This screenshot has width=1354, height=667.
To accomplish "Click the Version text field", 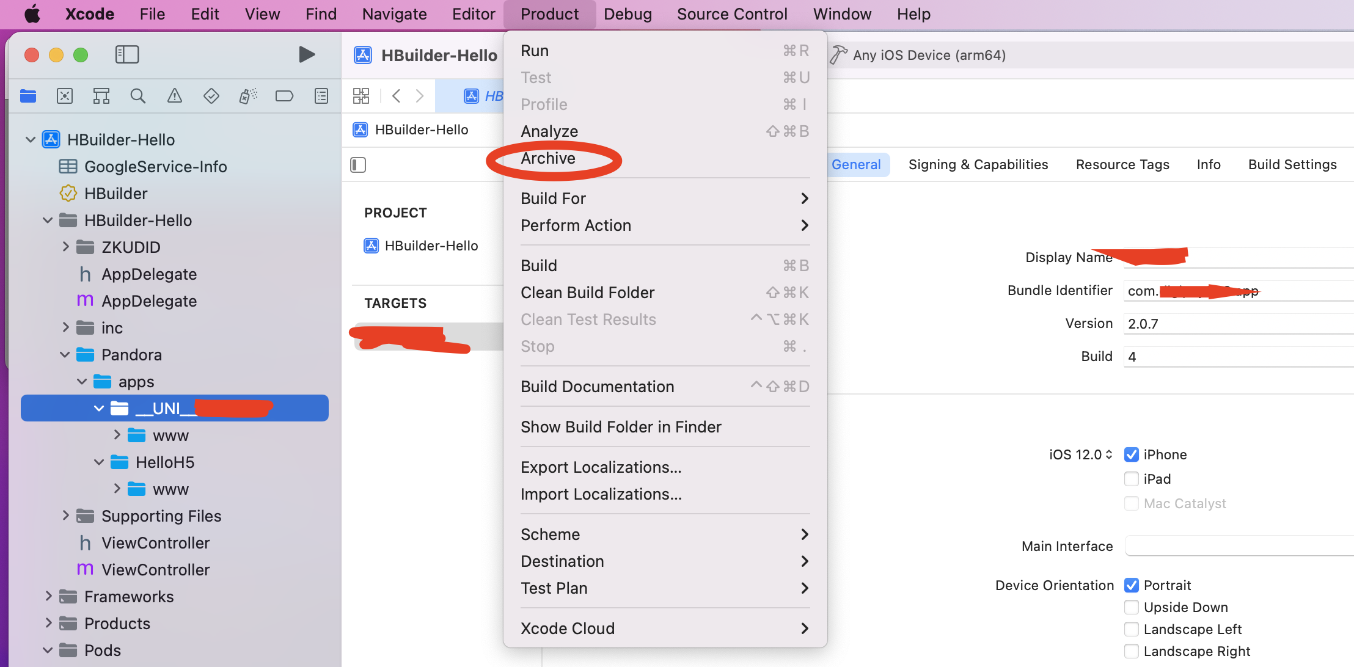I will pyautogui.click(x=1239, y=324).
